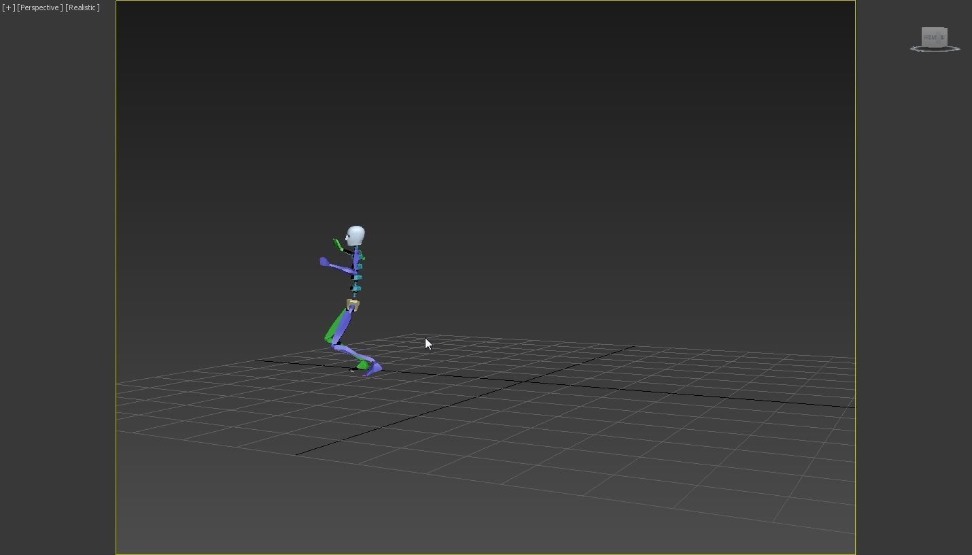Open the [+] viewport general menu
This screenshot has height=555, width=972.
click(x=8, y=7)
